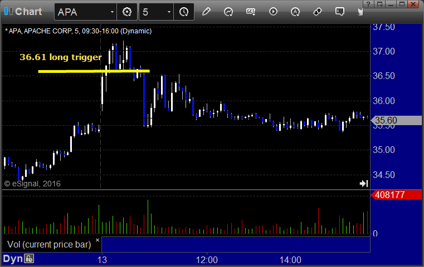
Task: Click the Twitter bird icon
Action: [360, 12]
